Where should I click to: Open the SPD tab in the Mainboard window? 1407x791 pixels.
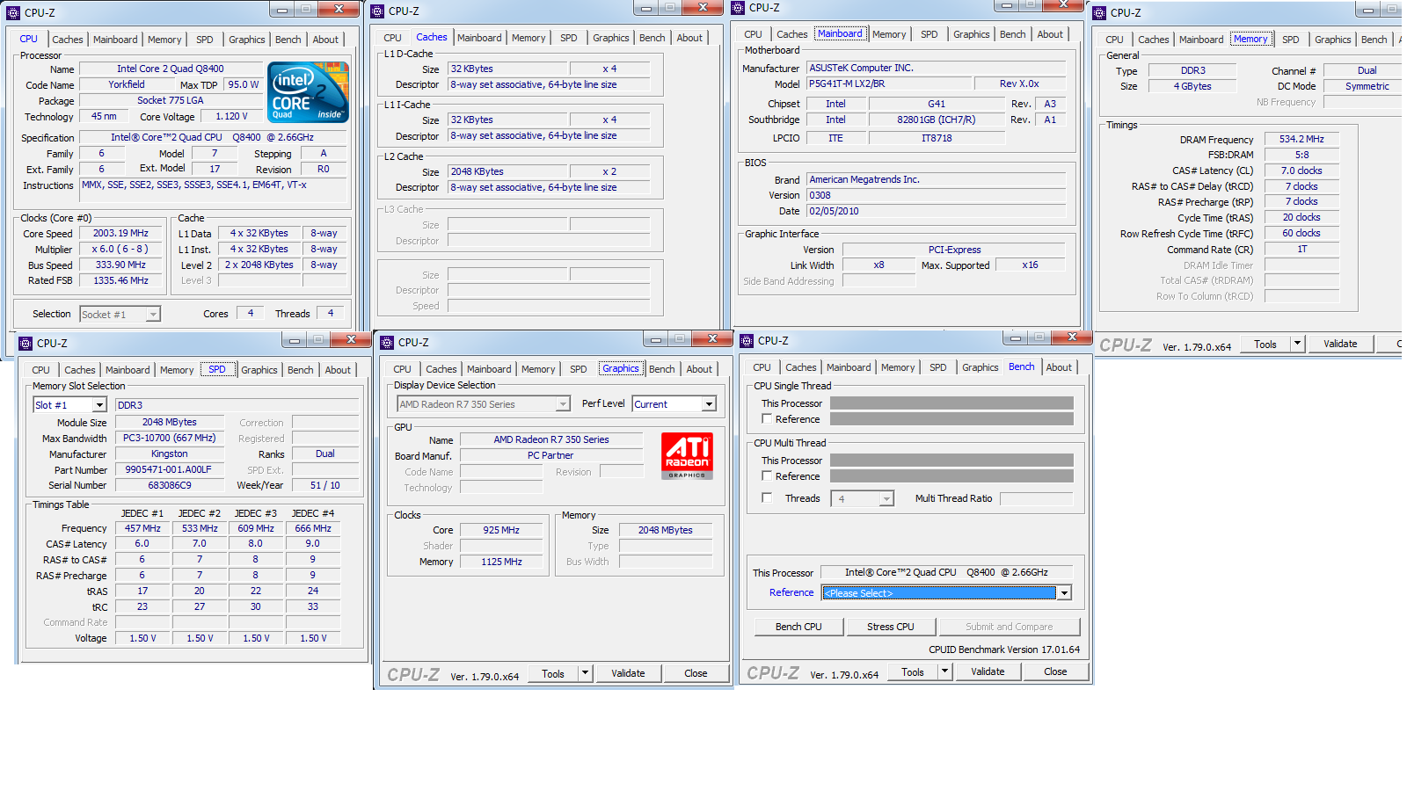point(929,34)
